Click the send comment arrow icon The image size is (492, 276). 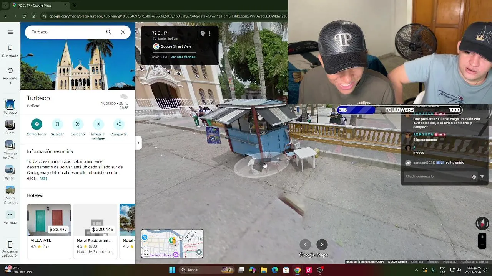click(482, 177)
